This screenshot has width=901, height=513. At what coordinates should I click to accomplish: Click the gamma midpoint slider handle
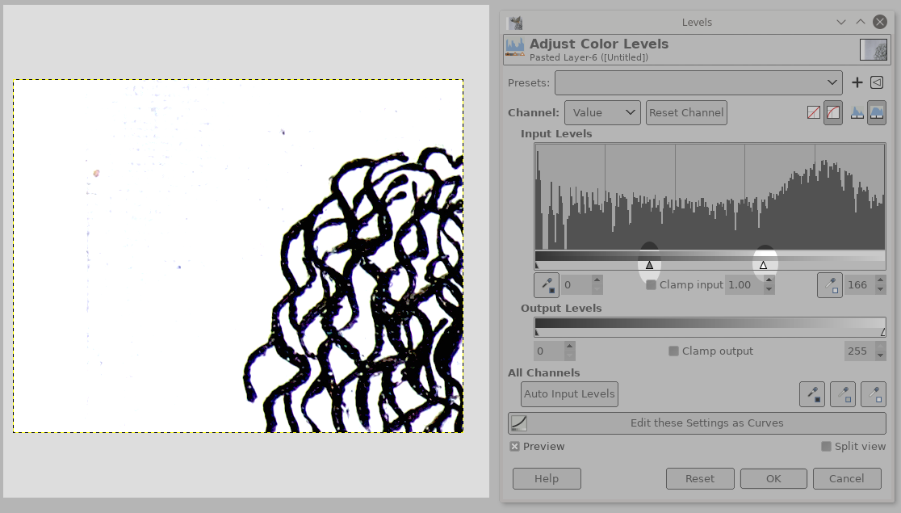649,265
